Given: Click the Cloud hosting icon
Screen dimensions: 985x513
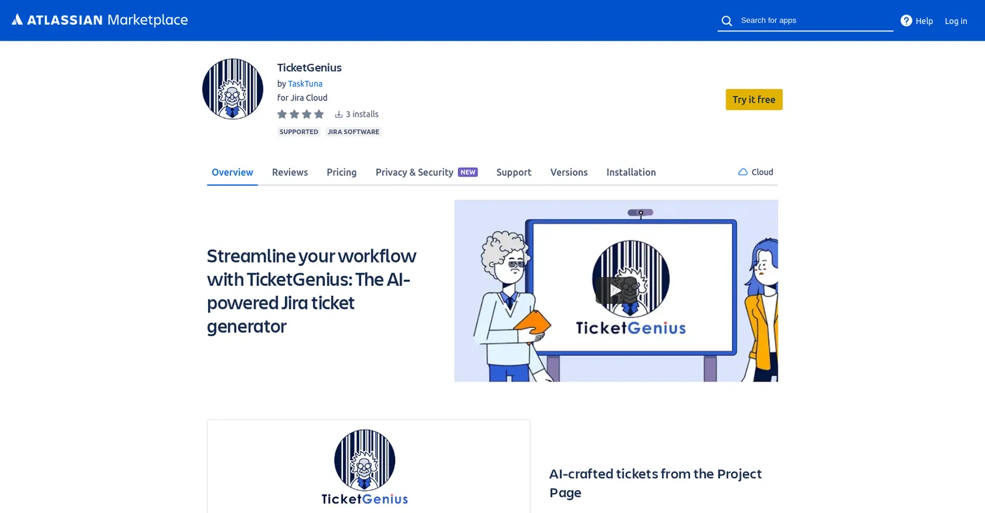Looking at the screenshot, I should 743,172.
